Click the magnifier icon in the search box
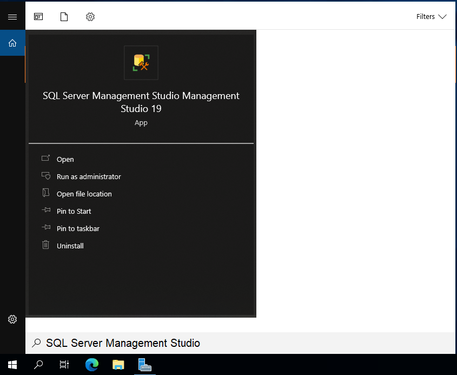The image size is (457, 375). pos(36,343)
